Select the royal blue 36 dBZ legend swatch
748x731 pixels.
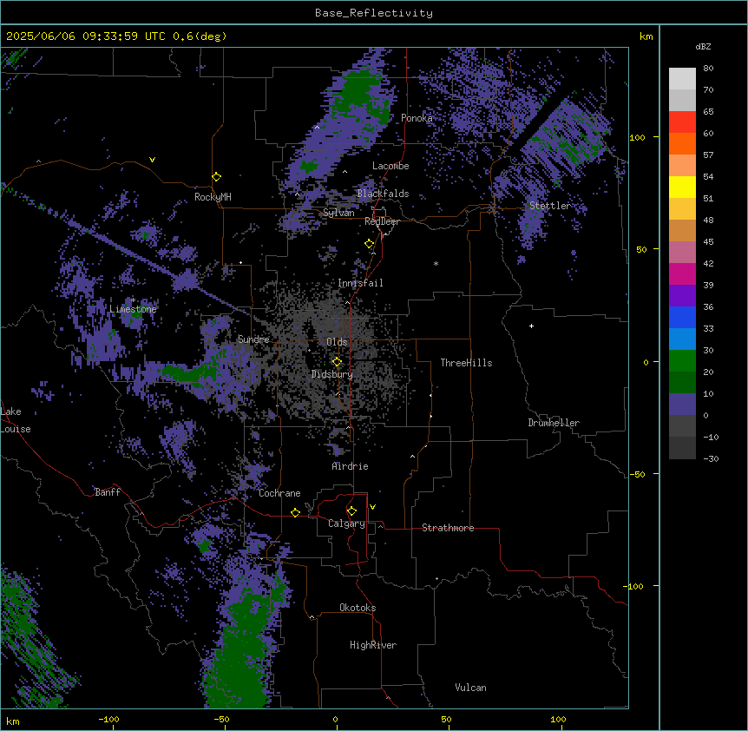coord(682,317)
